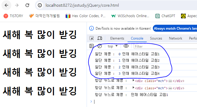Expand the second div.mch console object
This screenshot has height=107, width=197.
pos(133,88)
